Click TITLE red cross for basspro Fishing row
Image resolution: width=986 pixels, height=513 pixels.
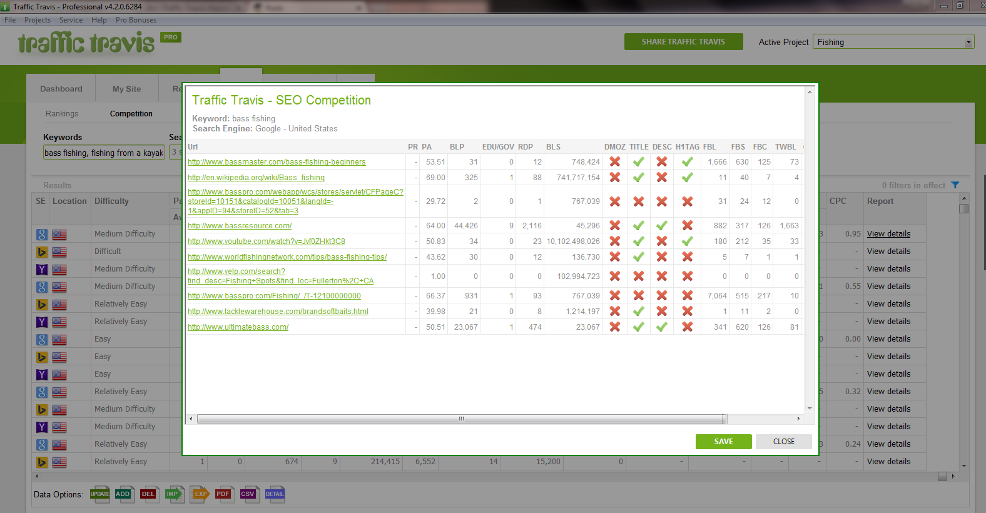(x=639, y=295)
